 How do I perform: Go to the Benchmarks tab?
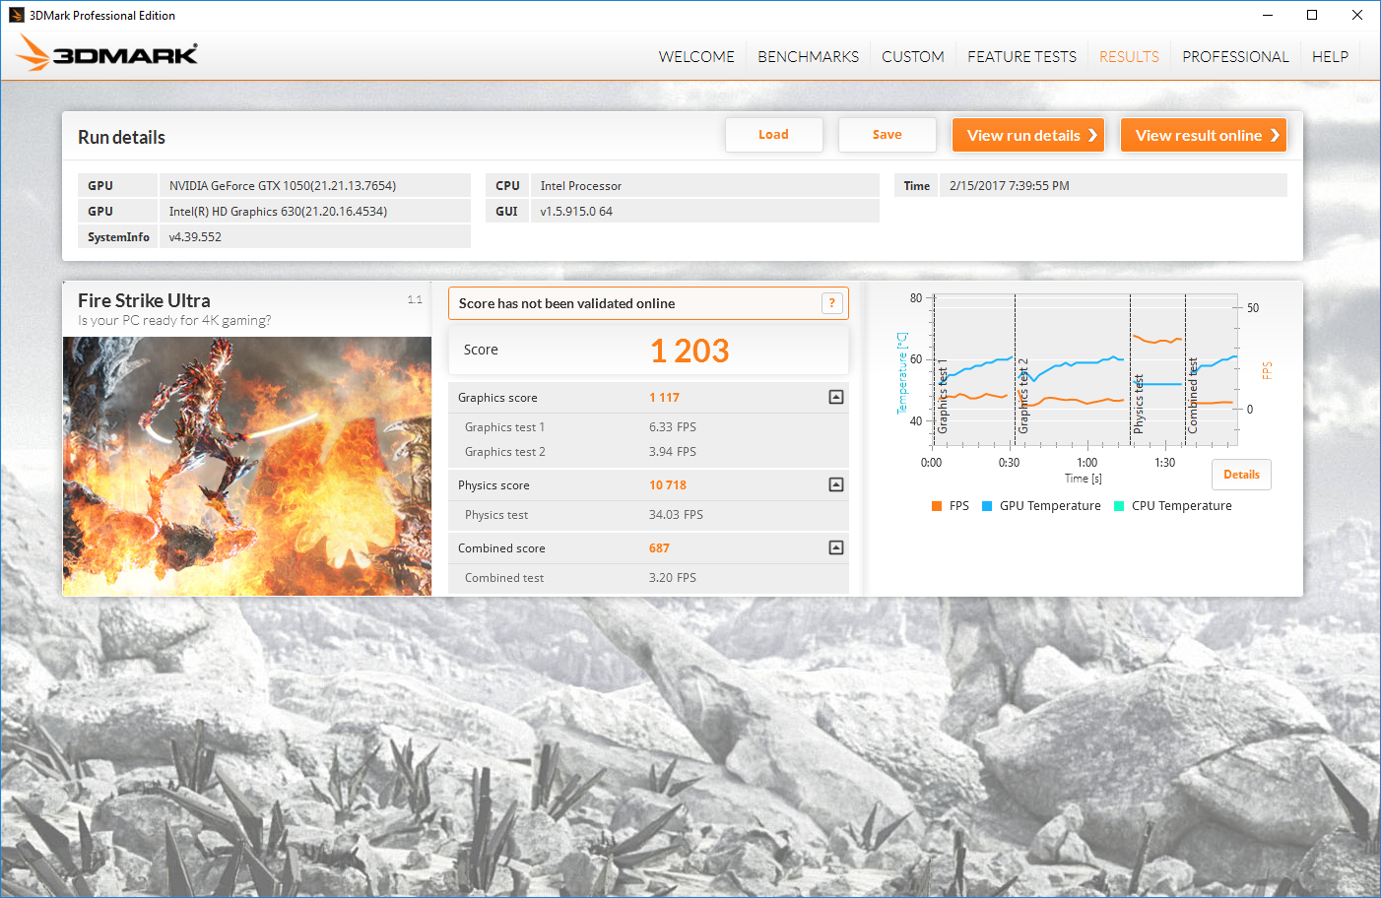click(x=808, y=57)
